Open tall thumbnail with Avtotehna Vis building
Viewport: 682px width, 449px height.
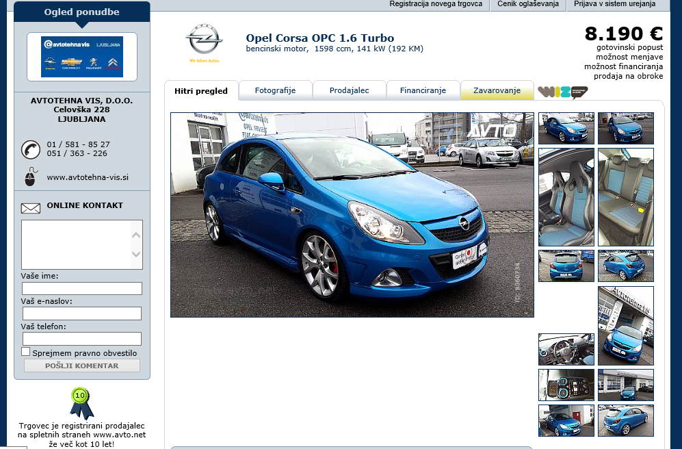pos(625,326)
